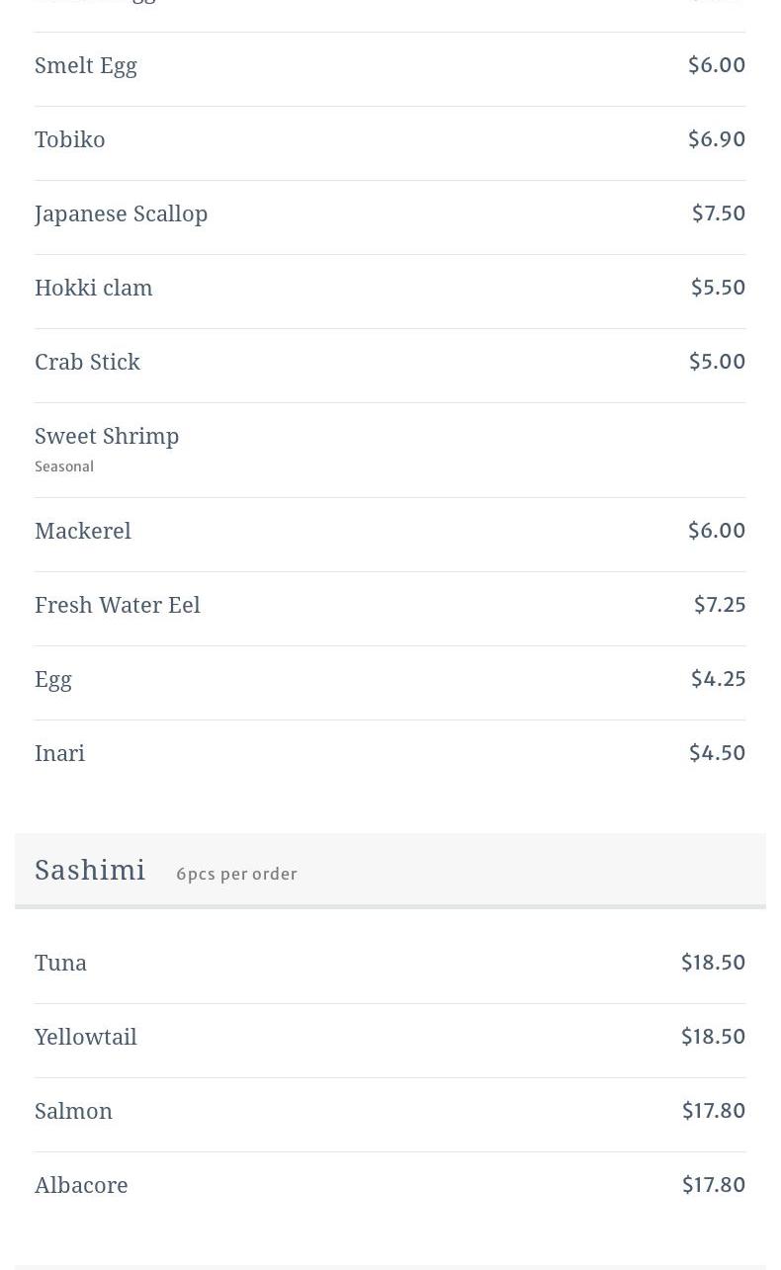Image resolution: width=781 pixels, height=1270 pixels.
Task: Select Salmon sashimi item
Action: click(74, 1111)
